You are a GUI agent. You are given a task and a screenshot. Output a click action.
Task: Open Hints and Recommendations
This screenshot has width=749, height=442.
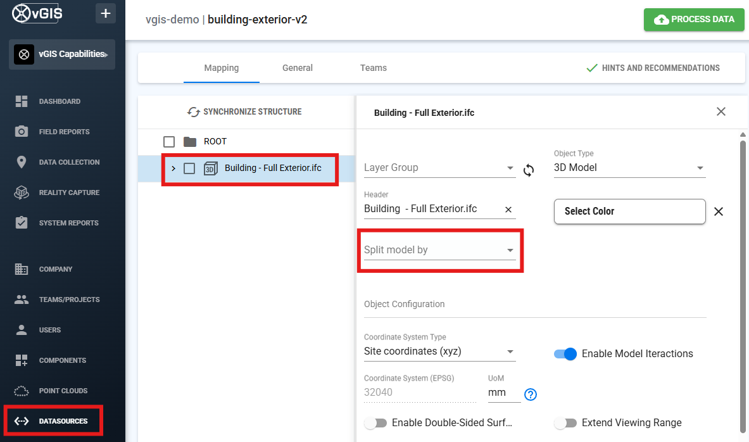(653, 68)
